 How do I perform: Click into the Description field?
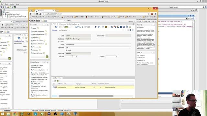(x=98, y=47)
